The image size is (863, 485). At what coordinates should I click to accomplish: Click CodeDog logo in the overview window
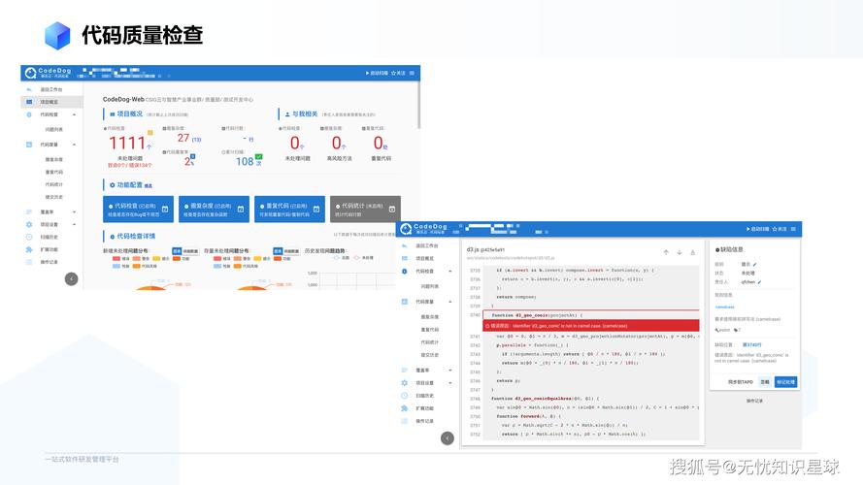tap(48, 73)
